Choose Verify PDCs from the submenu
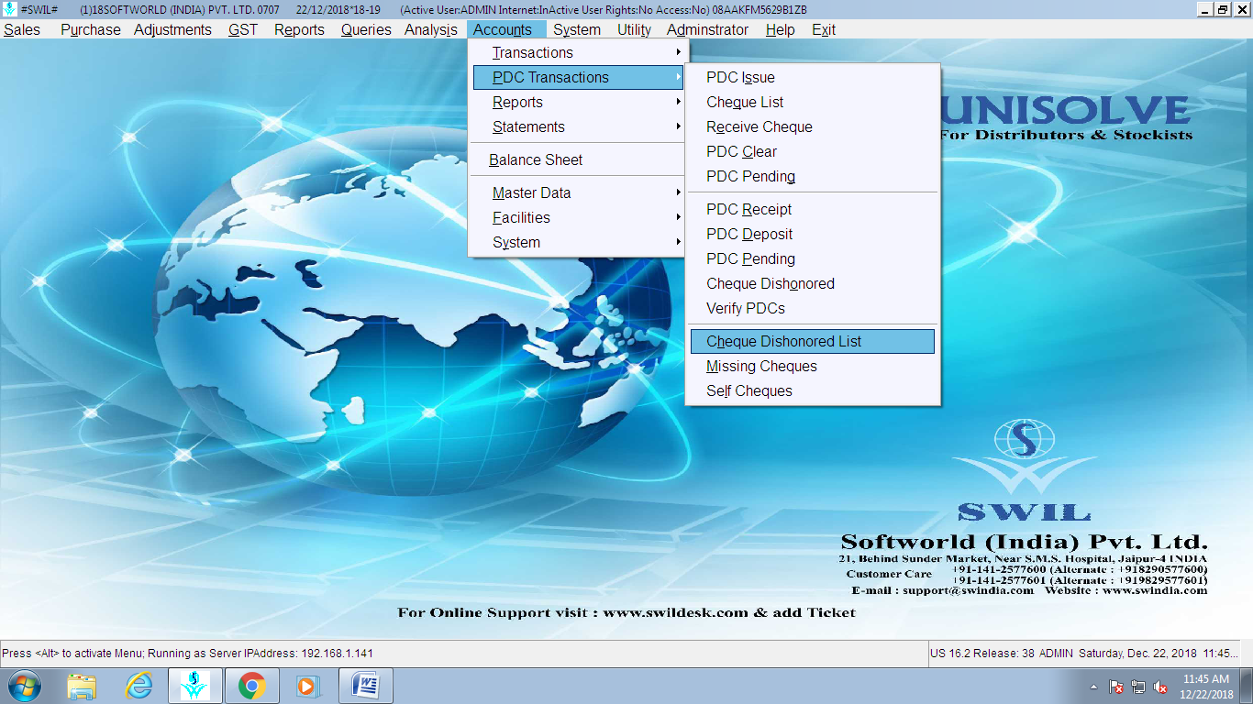 746,309
